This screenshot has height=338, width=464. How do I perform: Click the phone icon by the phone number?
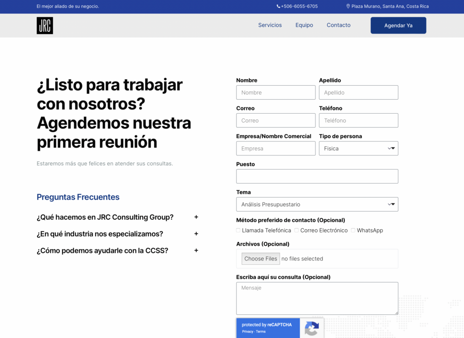point(278,6)
